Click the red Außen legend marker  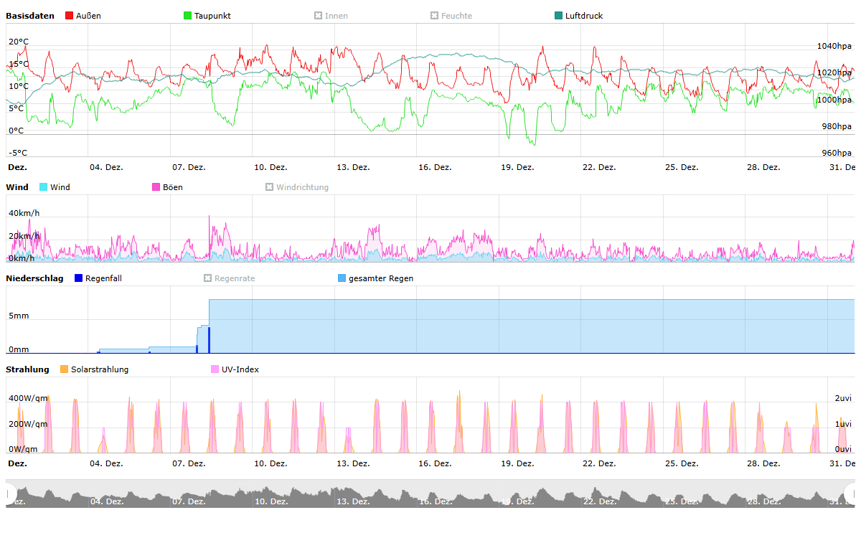[70, 16]
